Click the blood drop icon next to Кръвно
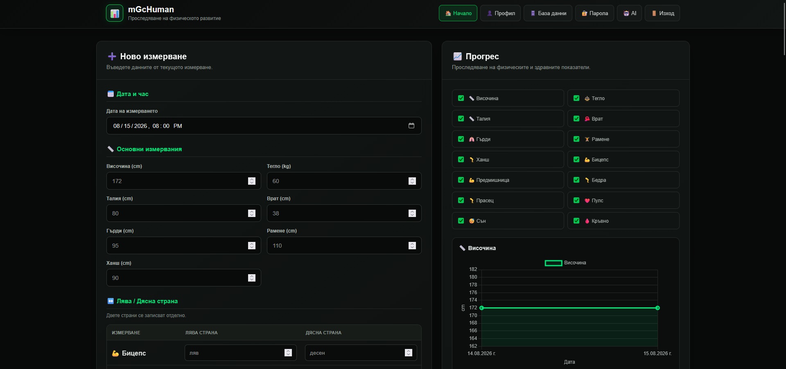The height and width of the screenshot is (369, 786). pos(587,221)
